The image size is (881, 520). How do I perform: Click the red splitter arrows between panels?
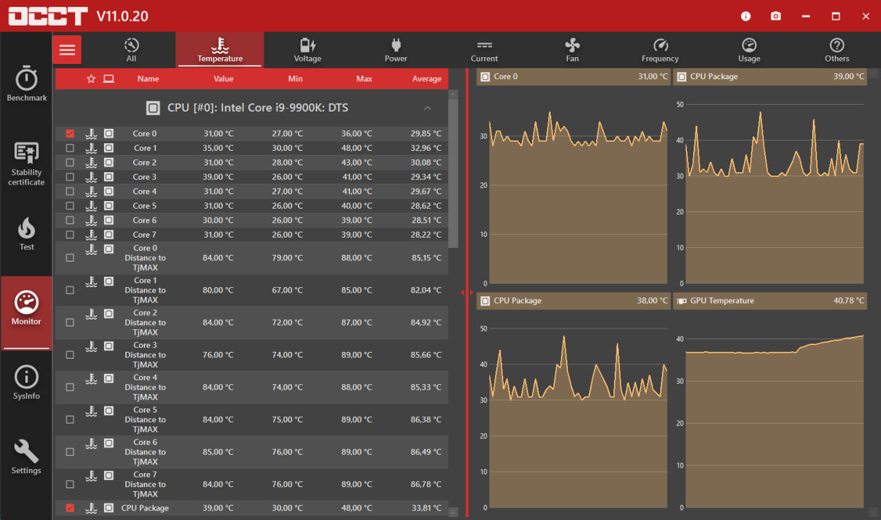click(x=467, y=293)
